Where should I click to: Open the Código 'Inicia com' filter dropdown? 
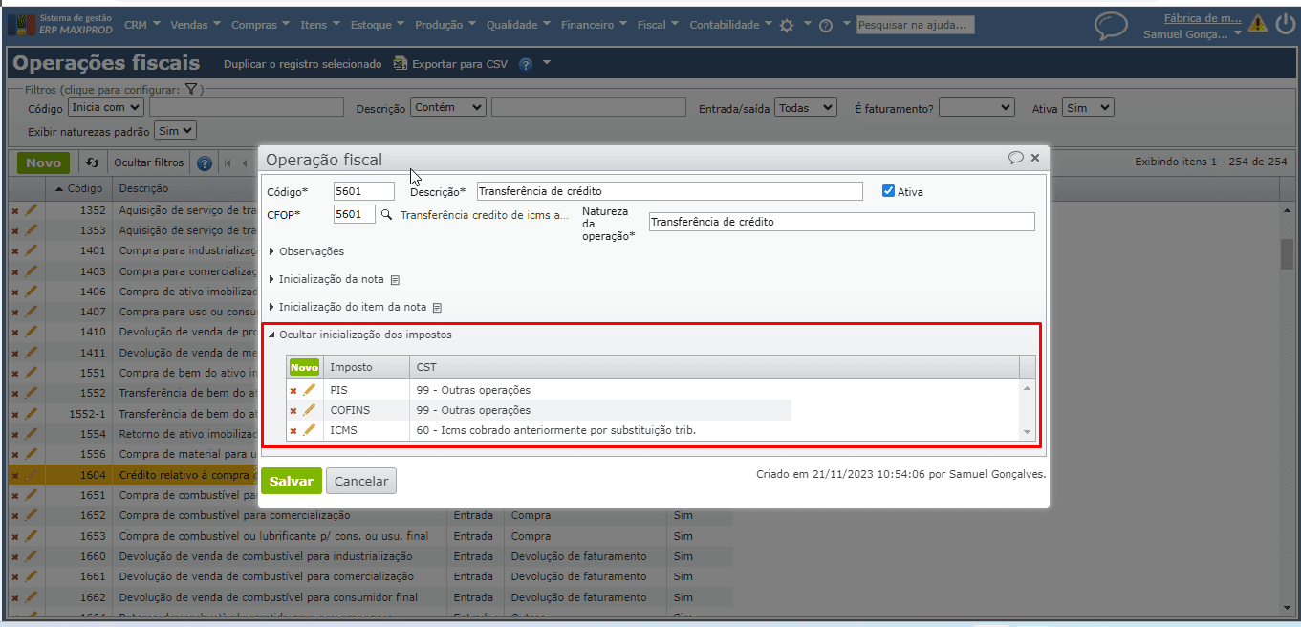point(105,108)
